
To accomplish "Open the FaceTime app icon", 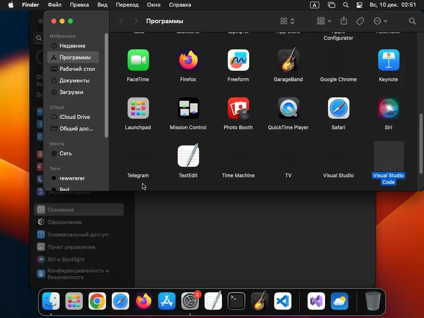I will (x=138, y=60).
